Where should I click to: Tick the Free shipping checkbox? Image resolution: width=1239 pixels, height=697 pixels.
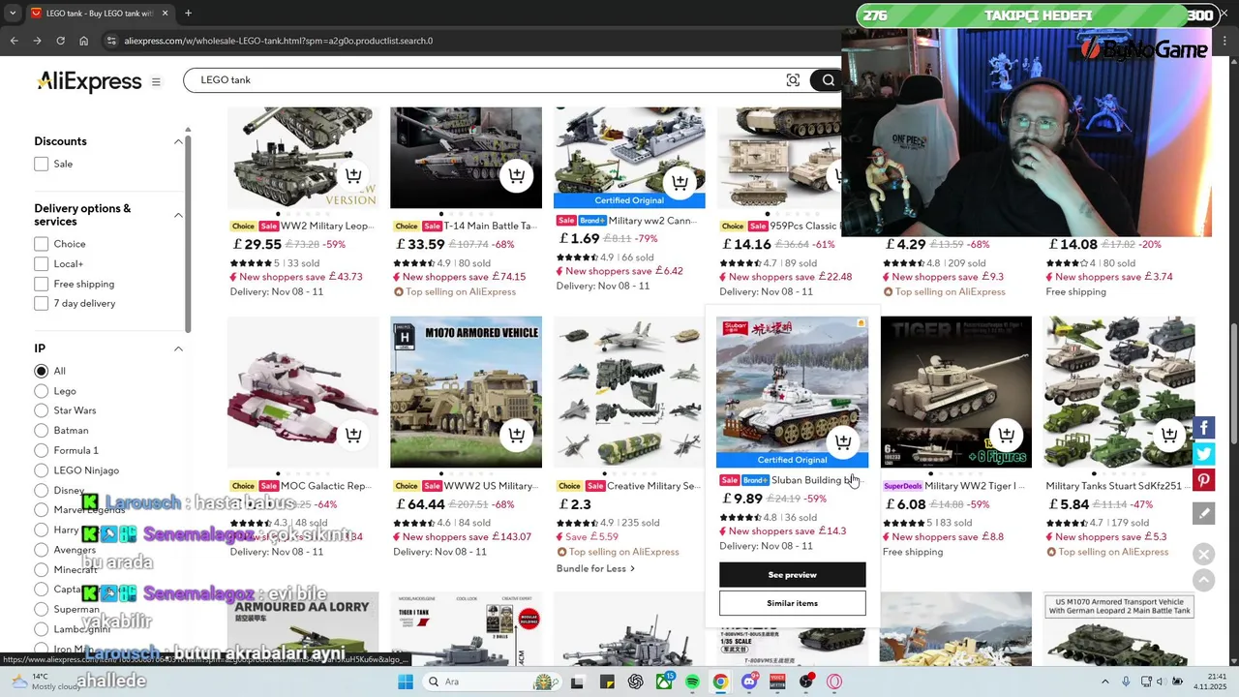point(42,284)
